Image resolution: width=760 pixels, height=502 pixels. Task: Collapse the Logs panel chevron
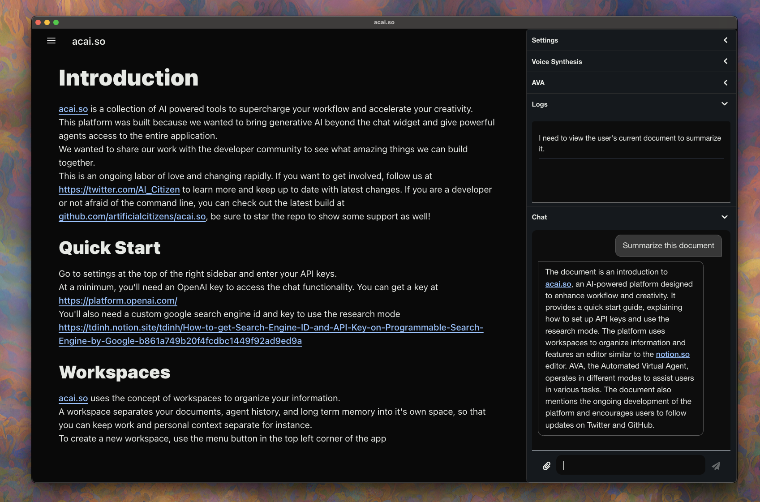(725, 104)
